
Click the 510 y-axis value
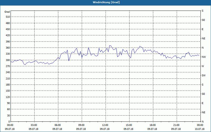pyautogui.click(x=8, y=17)
